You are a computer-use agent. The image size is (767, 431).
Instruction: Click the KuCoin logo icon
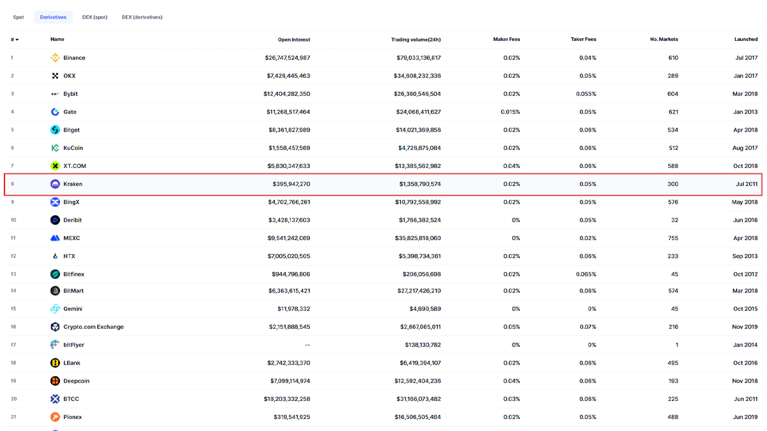[x=55, y=148]
